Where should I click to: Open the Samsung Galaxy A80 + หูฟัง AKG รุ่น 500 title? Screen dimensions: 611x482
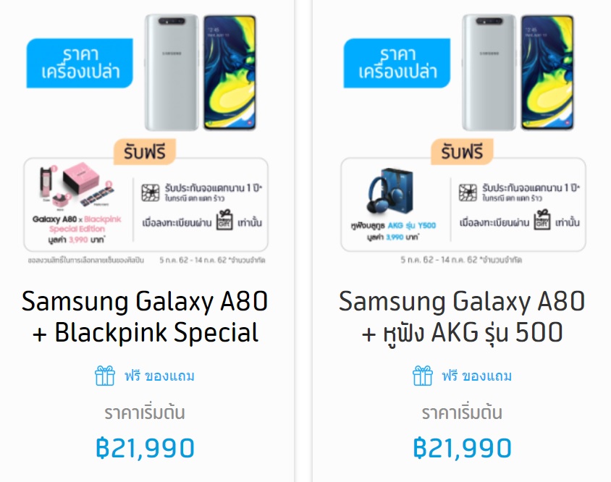462,317
